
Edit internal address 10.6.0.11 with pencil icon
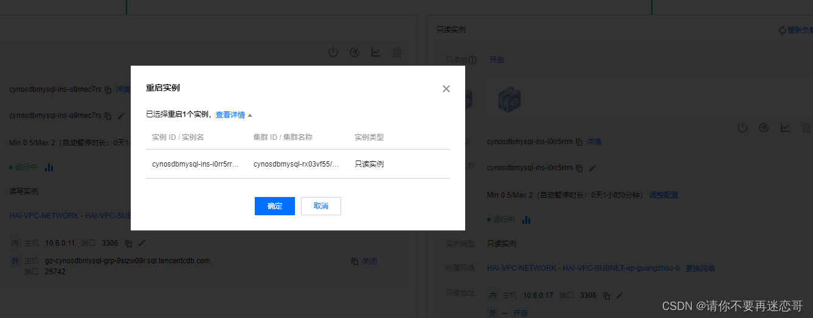point(142,243)
